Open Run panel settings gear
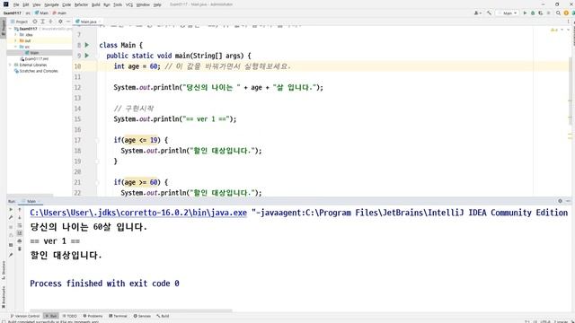The height and width of the screenshot is (323, 575). tap(560, 201)
